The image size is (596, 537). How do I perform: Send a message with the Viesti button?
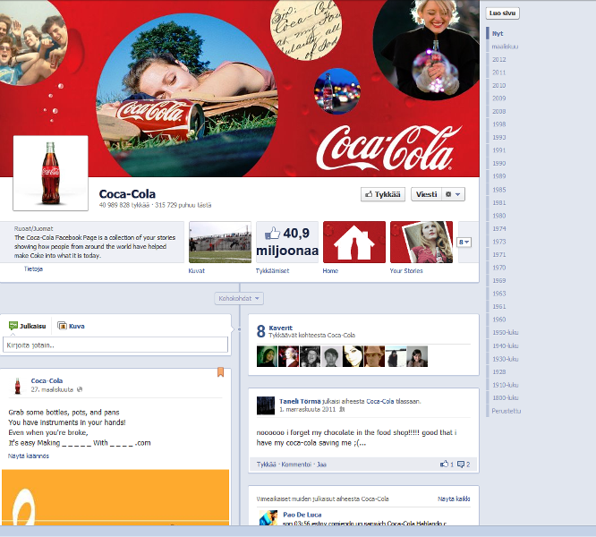point(427,194)
